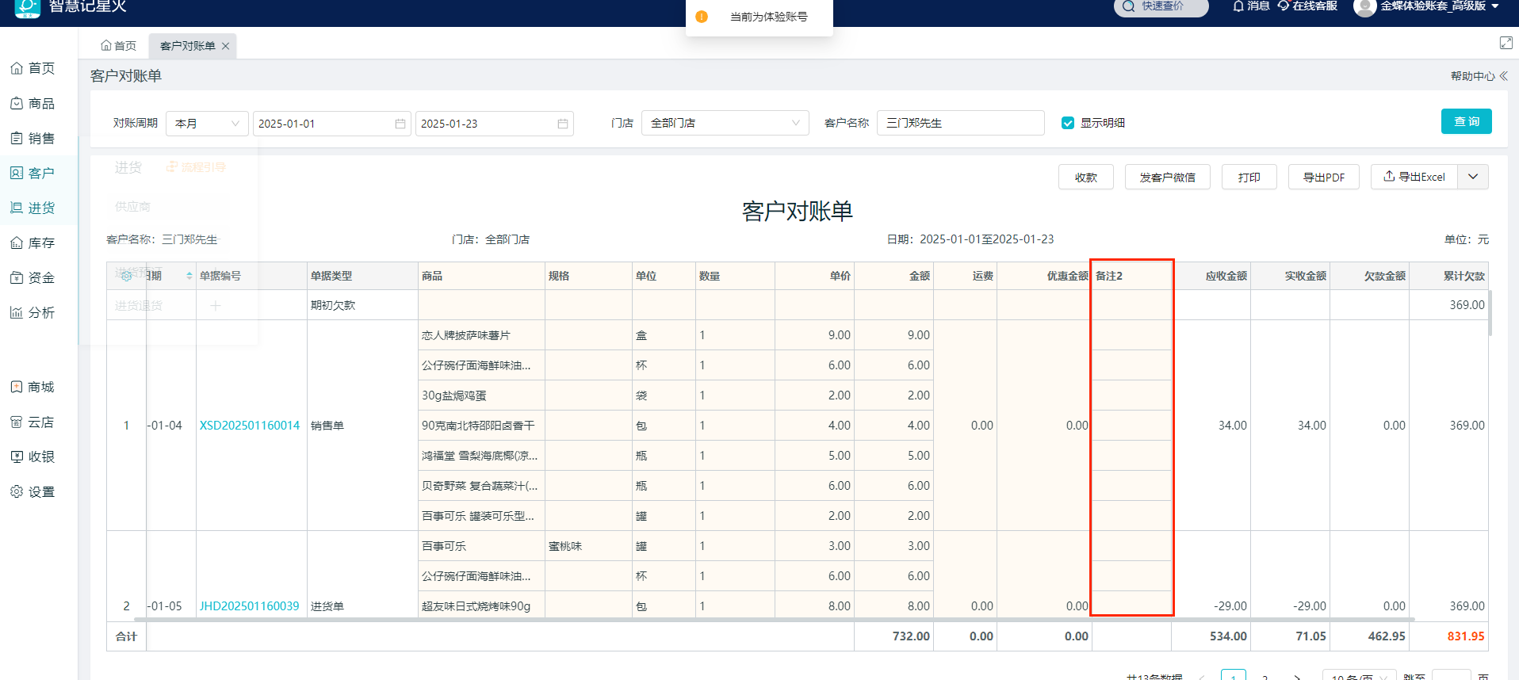
Task: Go to page 2
Action: click(1265, 678)
